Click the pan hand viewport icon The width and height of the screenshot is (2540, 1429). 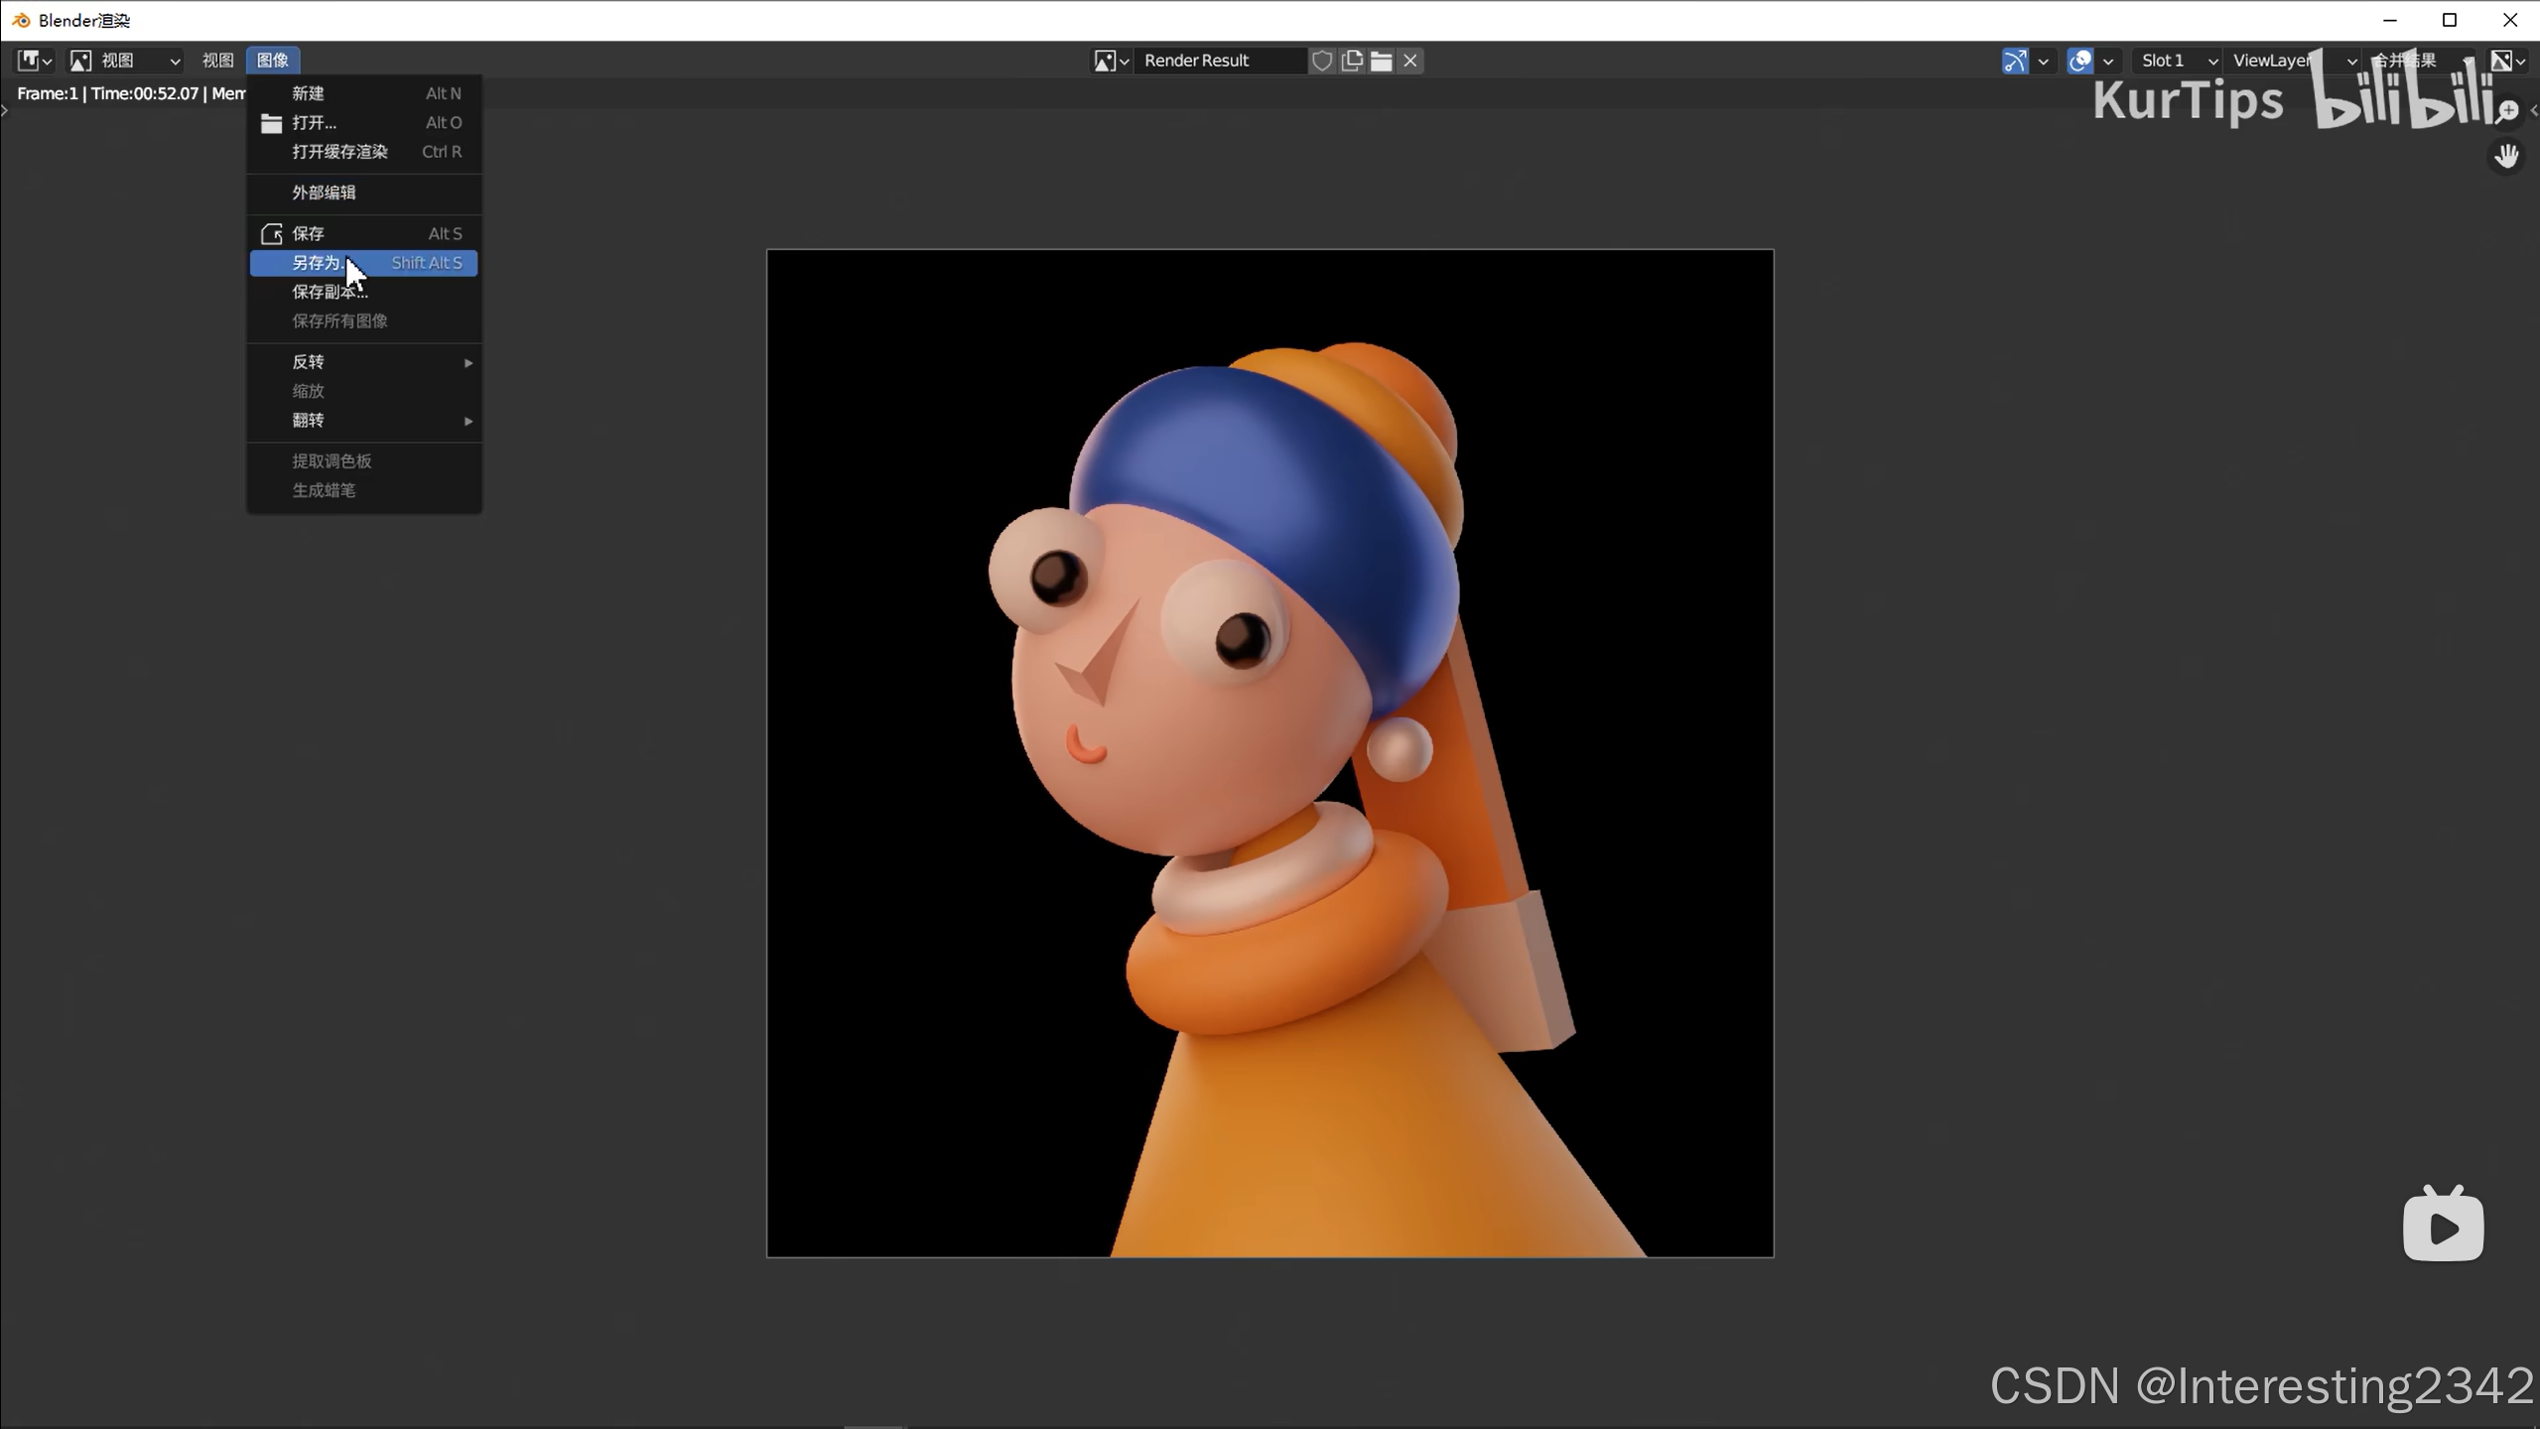point(2507,156)
